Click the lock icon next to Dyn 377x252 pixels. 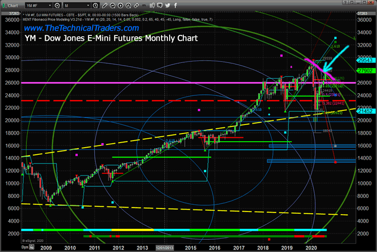[32, 247]
